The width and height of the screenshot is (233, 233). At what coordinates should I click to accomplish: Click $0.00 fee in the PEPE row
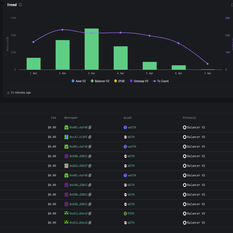pyautogui.click(x=52, y=214)
